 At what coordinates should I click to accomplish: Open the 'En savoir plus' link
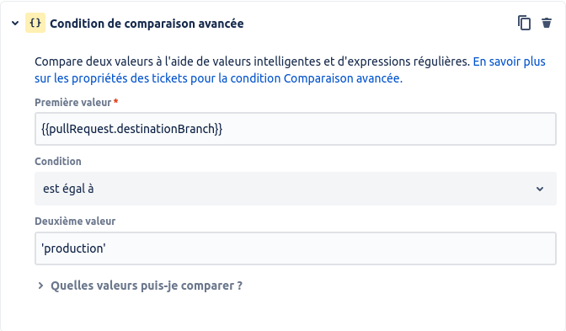click(509, 61)
